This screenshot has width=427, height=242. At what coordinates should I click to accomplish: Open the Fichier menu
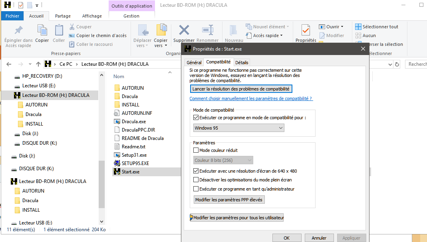click(12, 16)
